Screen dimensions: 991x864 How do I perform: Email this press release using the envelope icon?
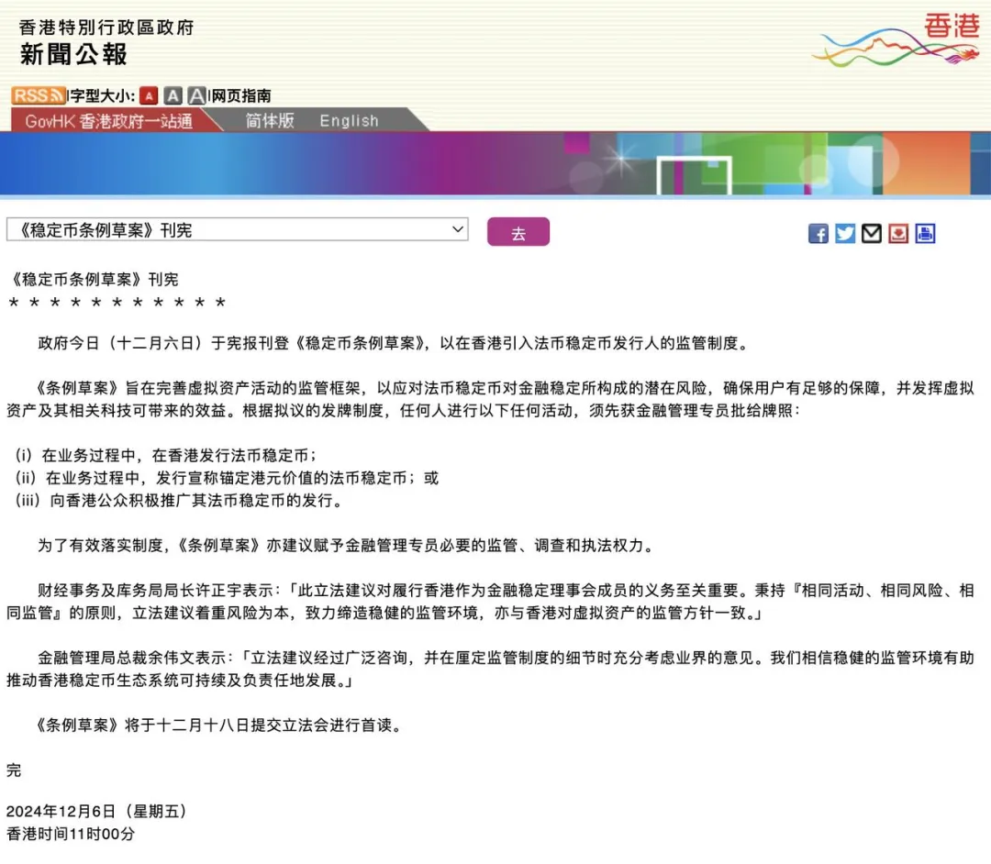pos(871,233)
